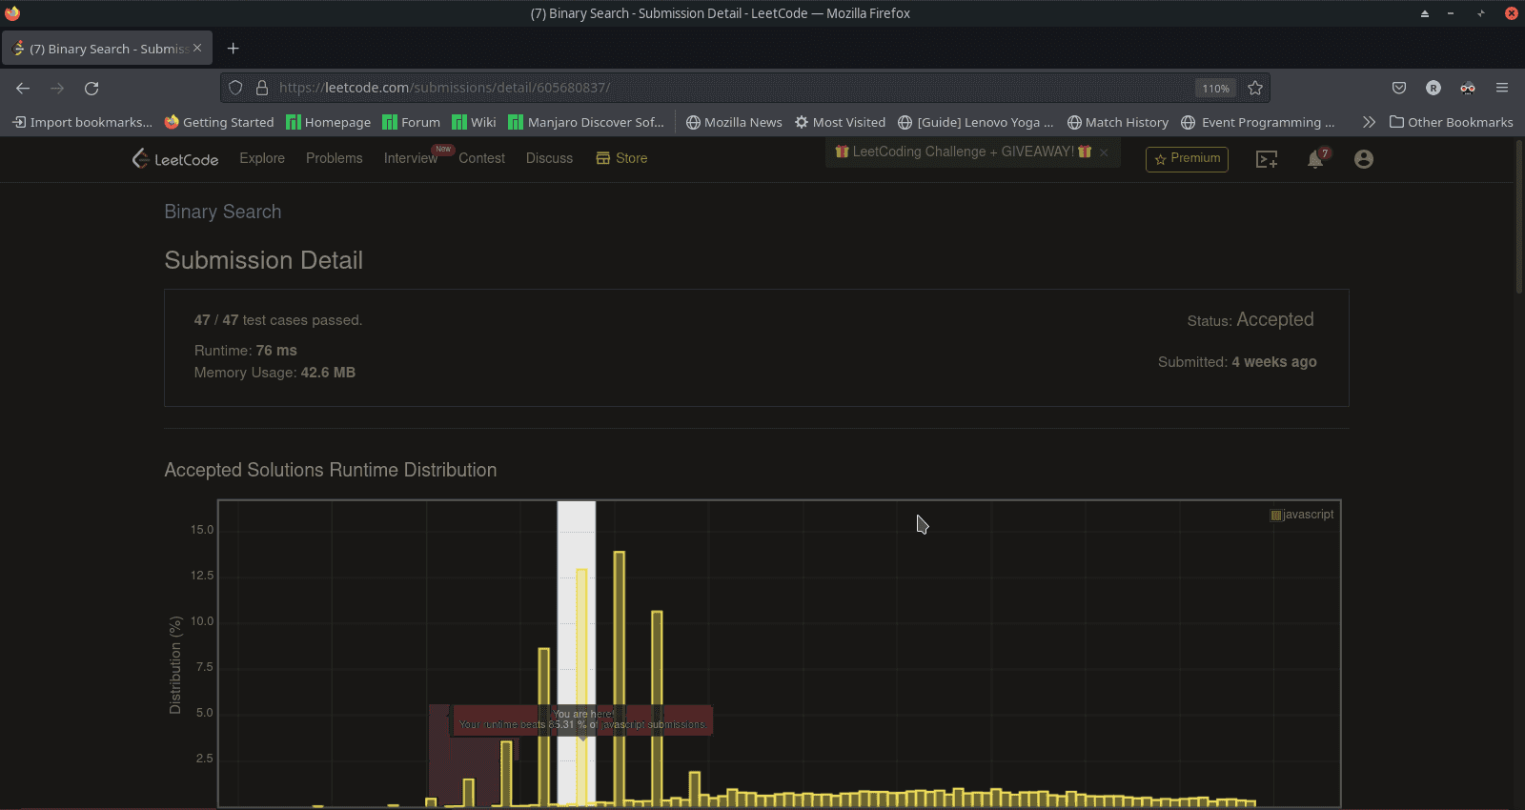Open the LeetCode logo home link

click(x=175, y=159)
